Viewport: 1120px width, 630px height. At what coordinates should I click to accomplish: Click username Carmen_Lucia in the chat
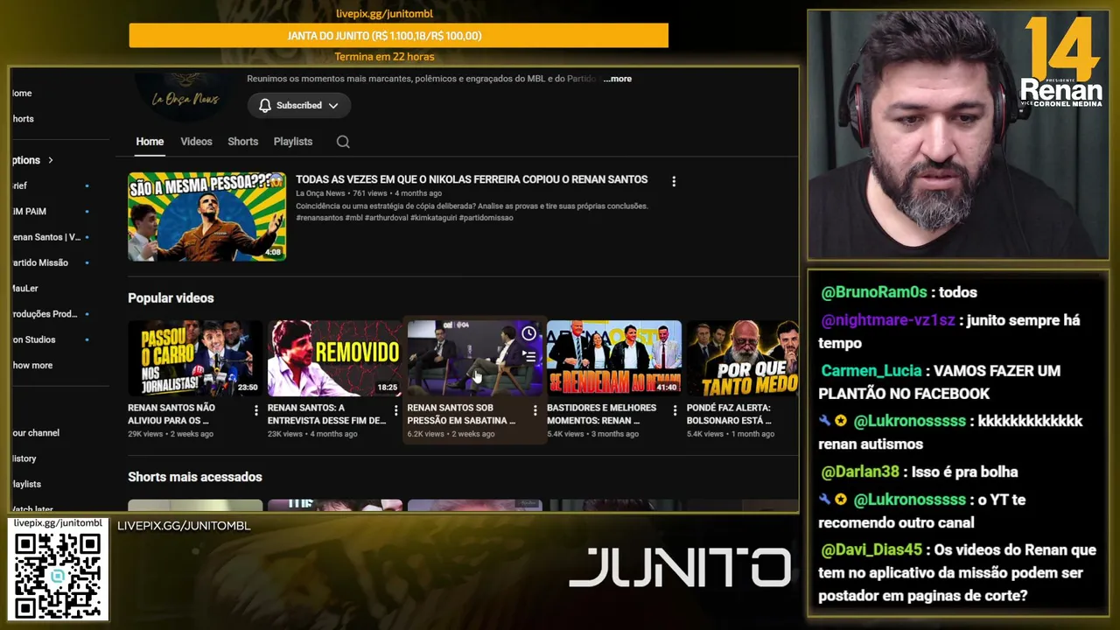[x=871, y=371]
